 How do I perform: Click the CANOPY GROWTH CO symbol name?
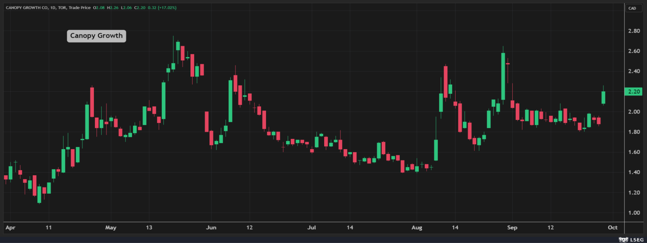coord(27,8)
